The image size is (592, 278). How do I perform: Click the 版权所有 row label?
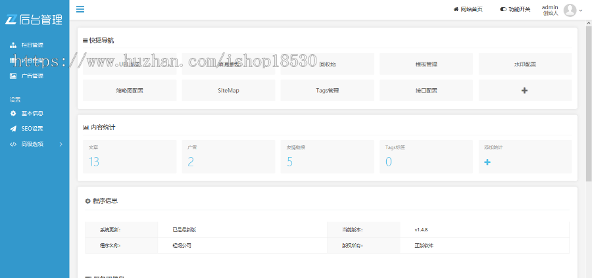[353, 246]
